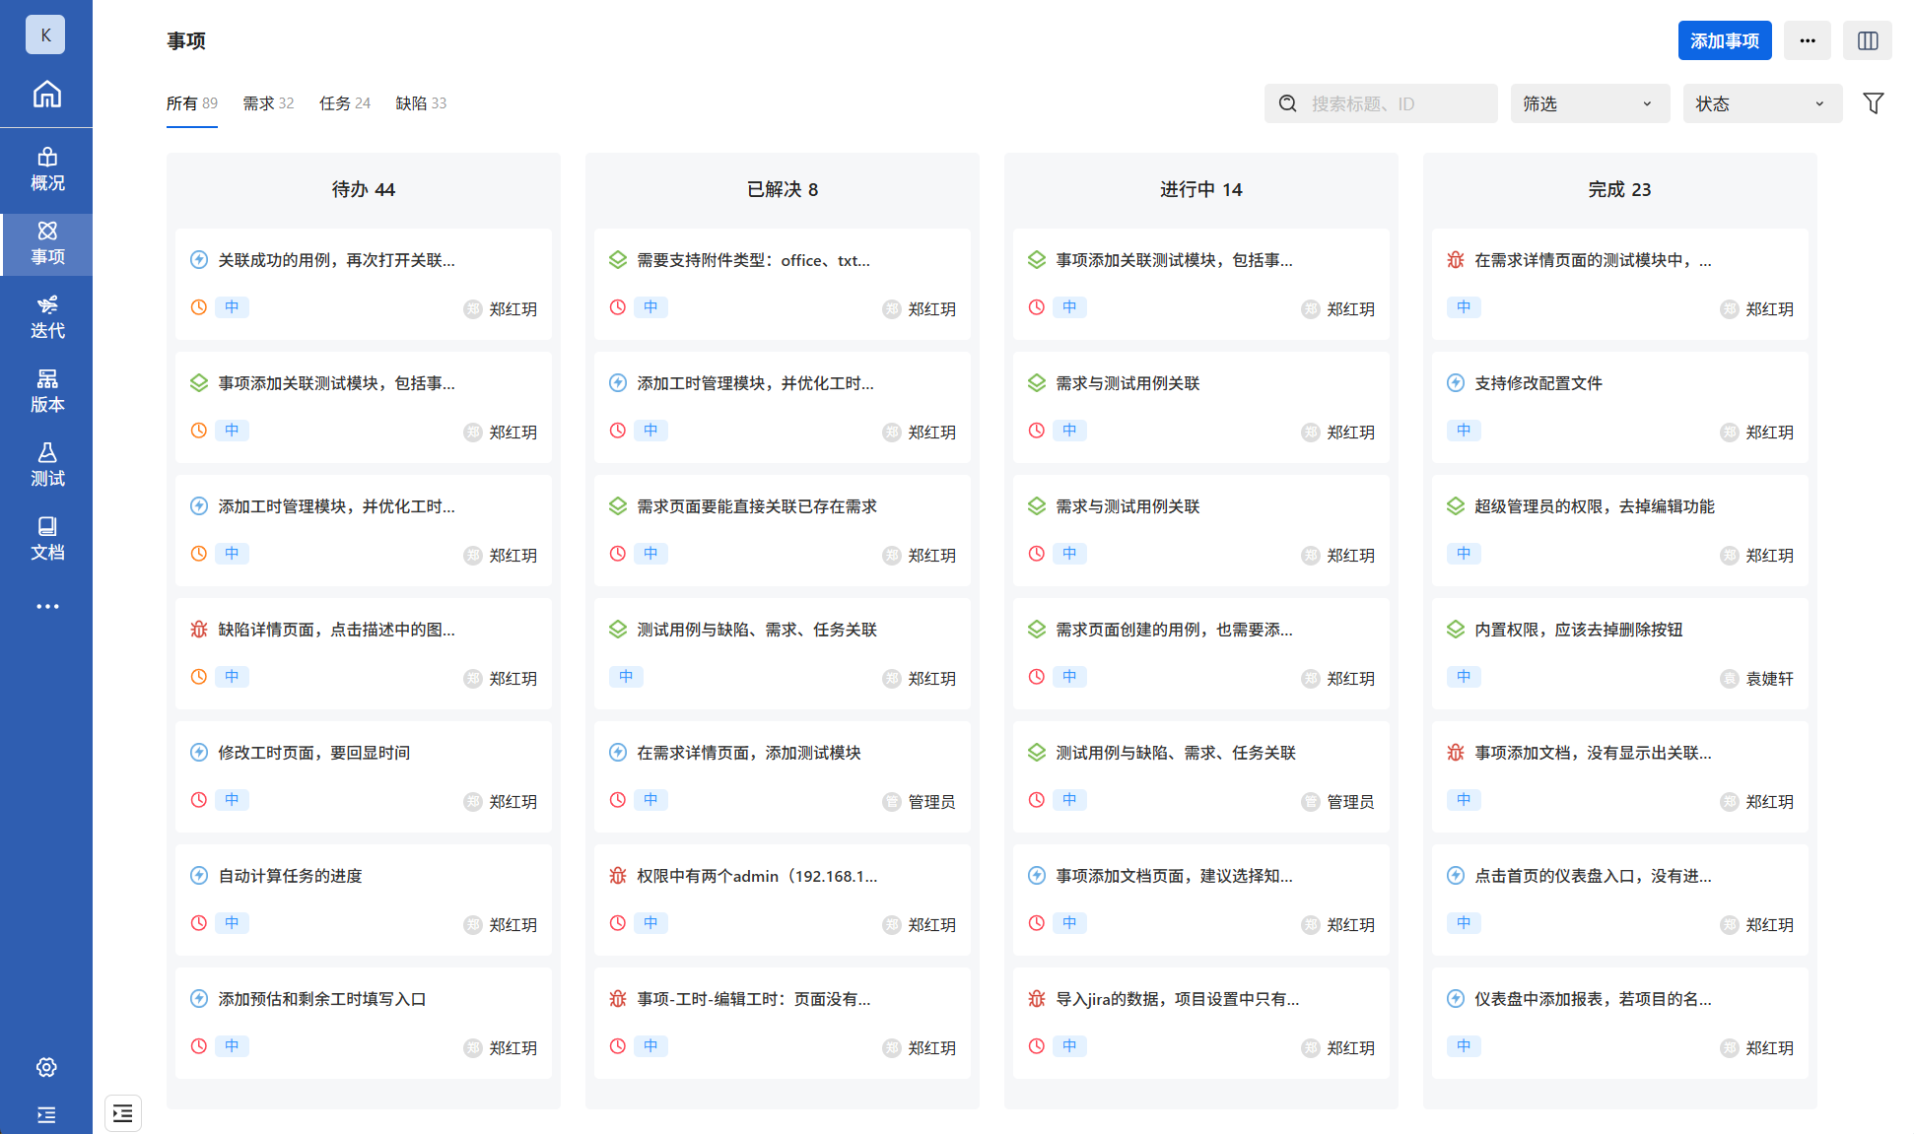Switch to the 需求 tab
The height and width of the screenshot is (1134, 1914).
pyautogui.click(x=268, y=103)
